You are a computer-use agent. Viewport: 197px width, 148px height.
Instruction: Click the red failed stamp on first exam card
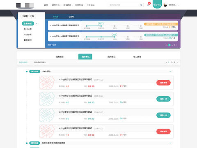(x=47, y=83)
